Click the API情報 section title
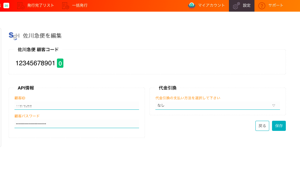The width and height of the screenshot is (300, 179). [26, 88]
